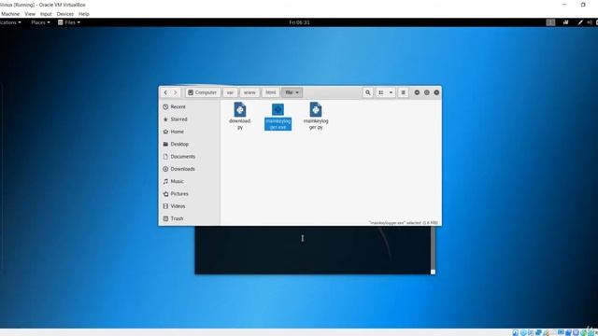Click the Downloads arrow icon in sidebar

point(165,169)
